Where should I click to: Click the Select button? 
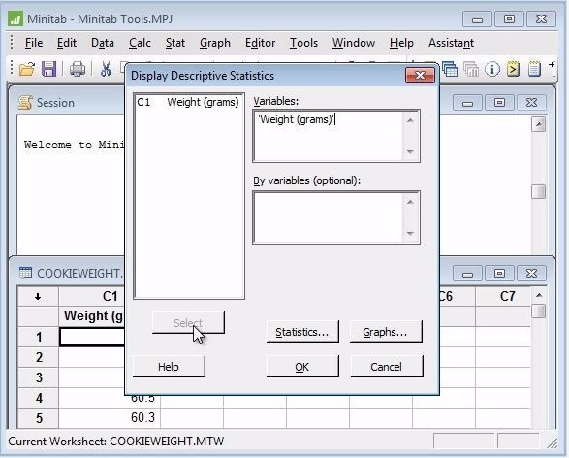[188, 322]
